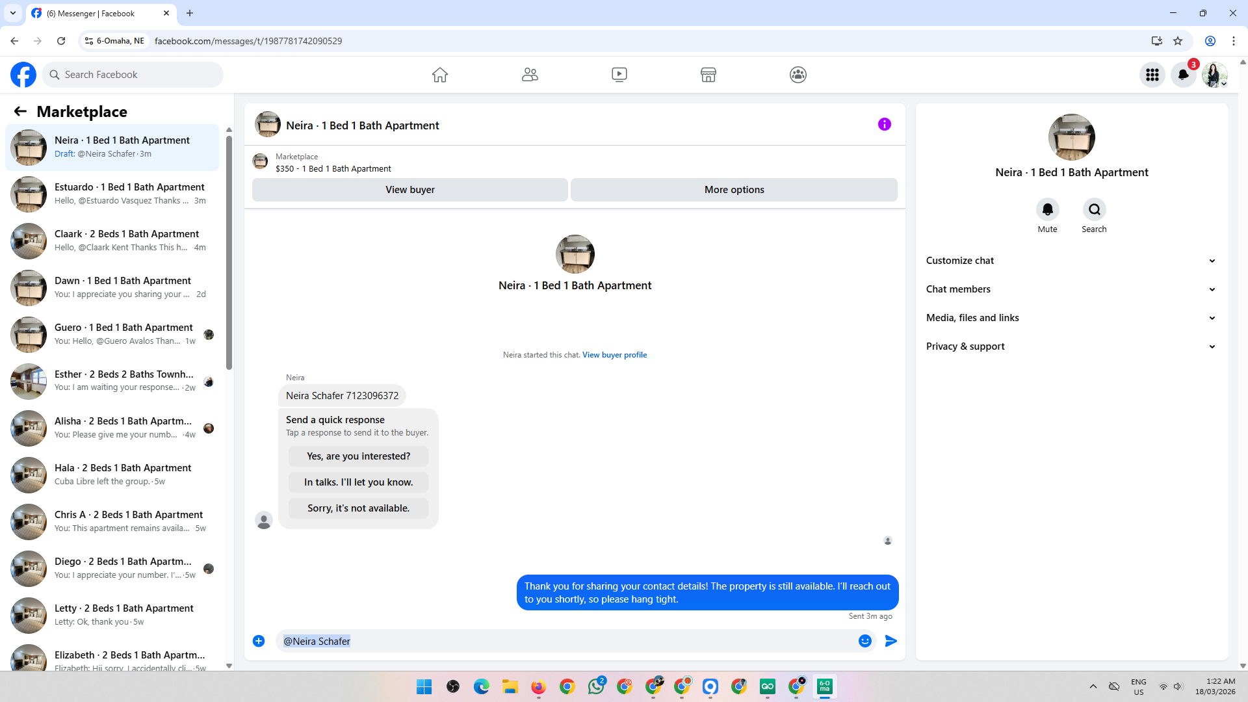Screen dimensions: 1248x702
Task: Open WhatsApp from the taskbar
Action: coord(596,686)
